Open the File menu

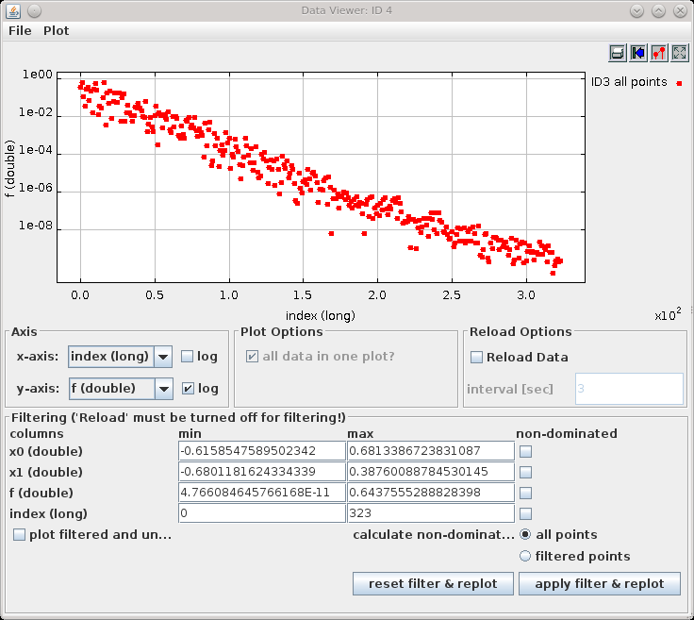pos(20,30)
